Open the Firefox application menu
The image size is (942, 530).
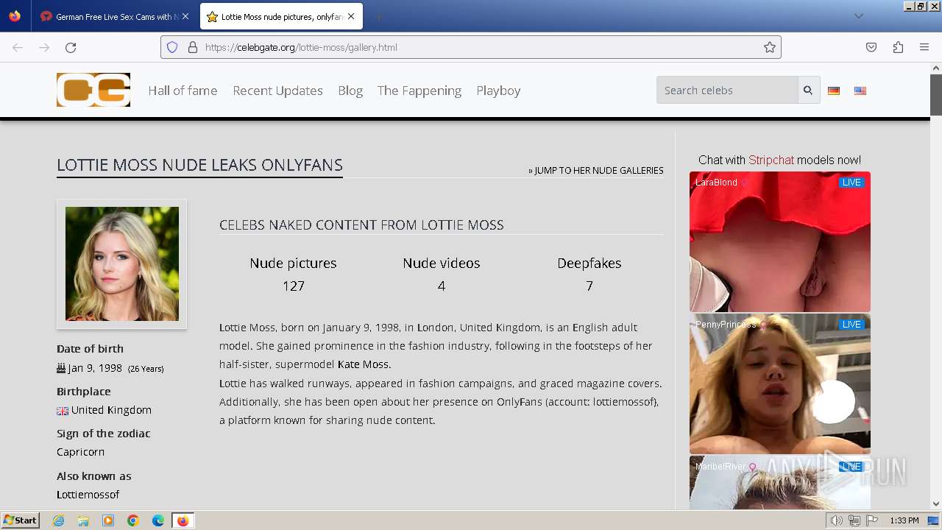pyautogui.click(x=924, y=47)
